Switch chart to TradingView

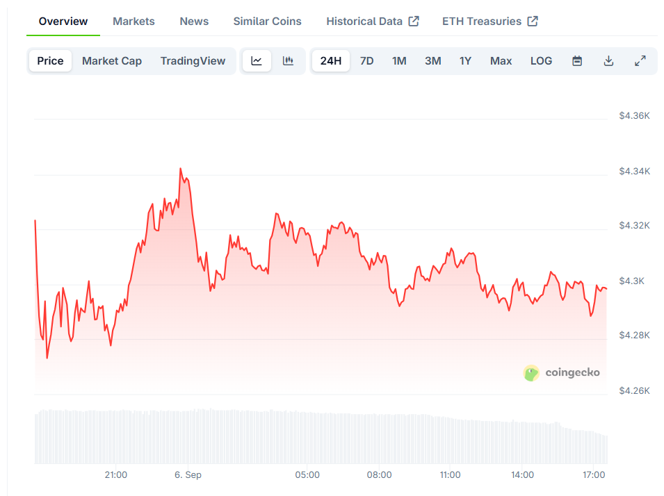click(x=193, y=61)
